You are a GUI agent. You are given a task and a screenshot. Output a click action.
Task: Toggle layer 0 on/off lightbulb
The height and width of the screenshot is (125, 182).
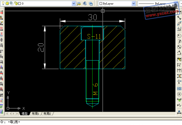[3, 3]
